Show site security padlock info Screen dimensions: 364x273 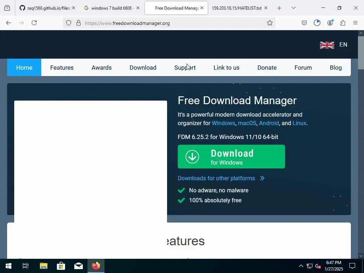coord(79,23)
